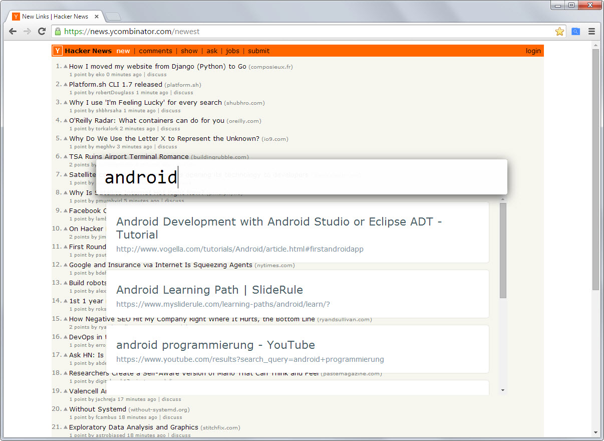
Task: Open the 'ask' section
Action: (212, 51)
